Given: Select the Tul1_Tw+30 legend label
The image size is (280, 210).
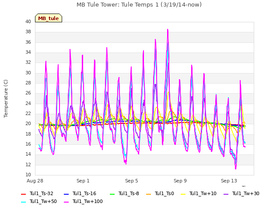Looking at the screenshot, I should point(246,193).
